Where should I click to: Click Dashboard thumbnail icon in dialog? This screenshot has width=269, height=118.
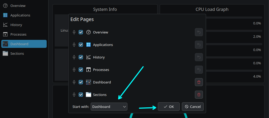coord(88,82)
